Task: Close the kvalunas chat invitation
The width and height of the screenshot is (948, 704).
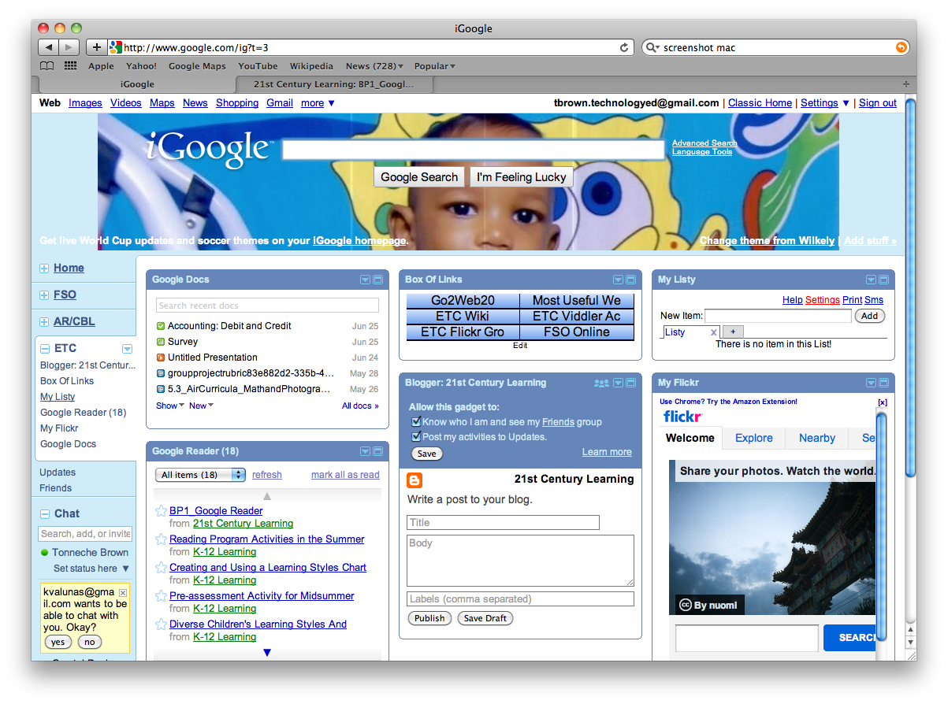Action: 123,592
